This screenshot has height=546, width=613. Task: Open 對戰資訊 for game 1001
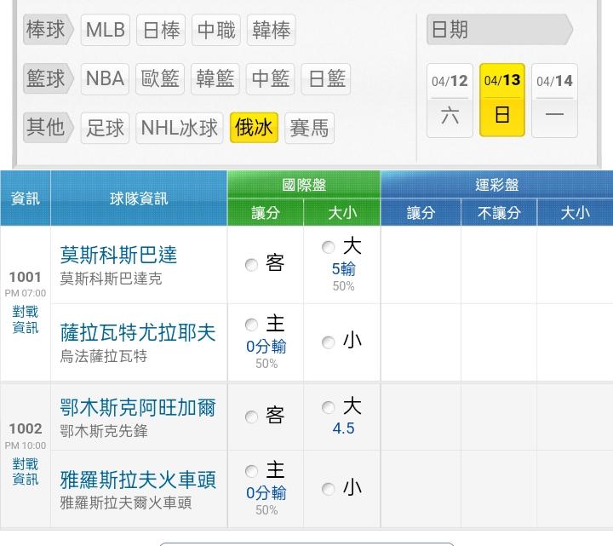coord(26,319)
